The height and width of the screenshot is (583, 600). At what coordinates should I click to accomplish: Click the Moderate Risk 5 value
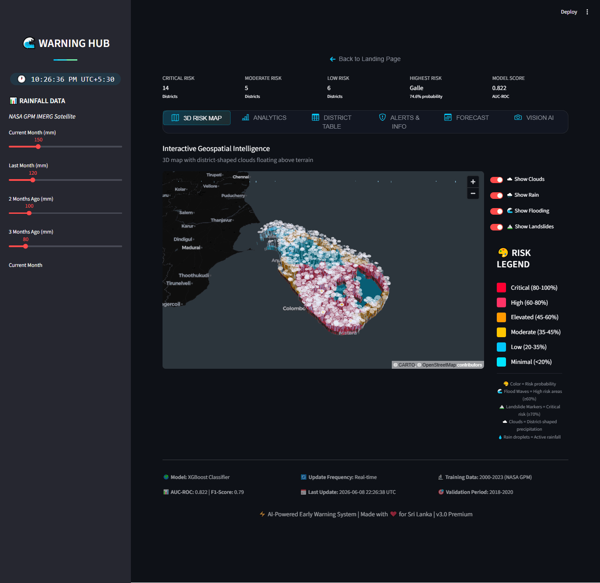(246, 88)
